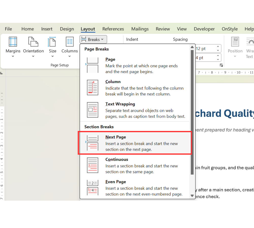Switch to the Help tab
The image size is (254, 228).
click(x=249, y=29)
